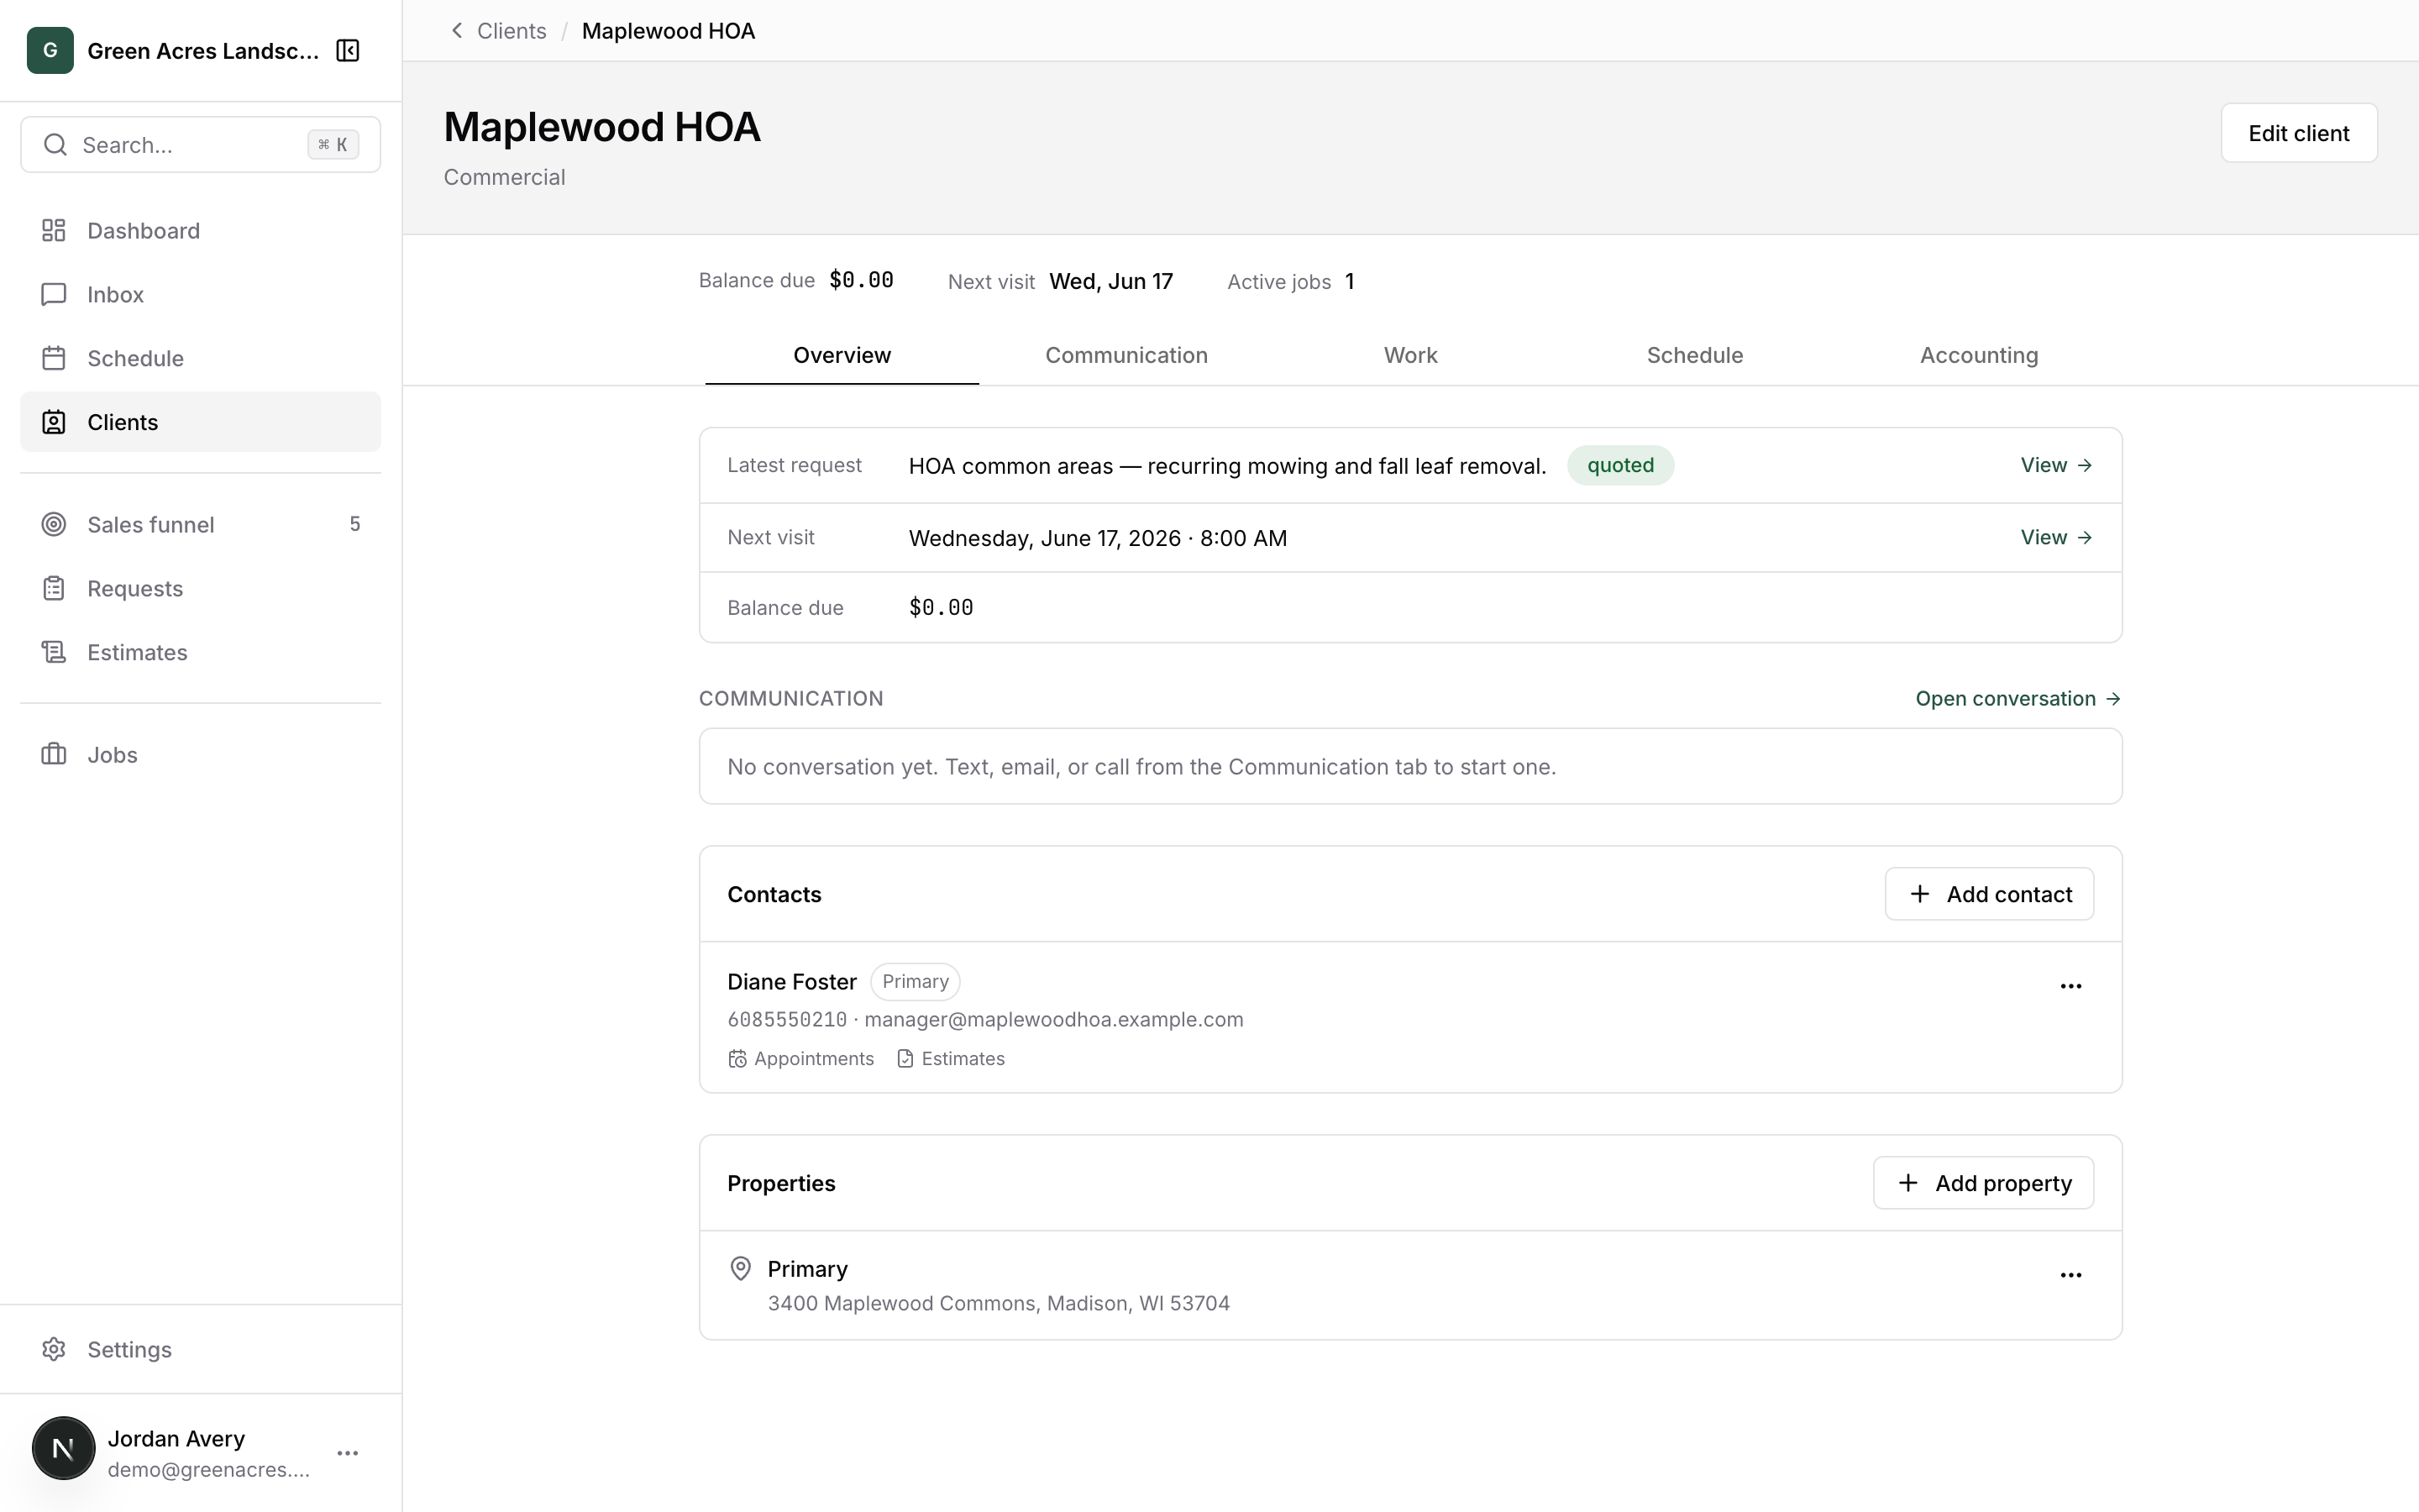Go to Requests clipboard icon
Viewport: 2419px width, 1512px height.
pos(54,588)
